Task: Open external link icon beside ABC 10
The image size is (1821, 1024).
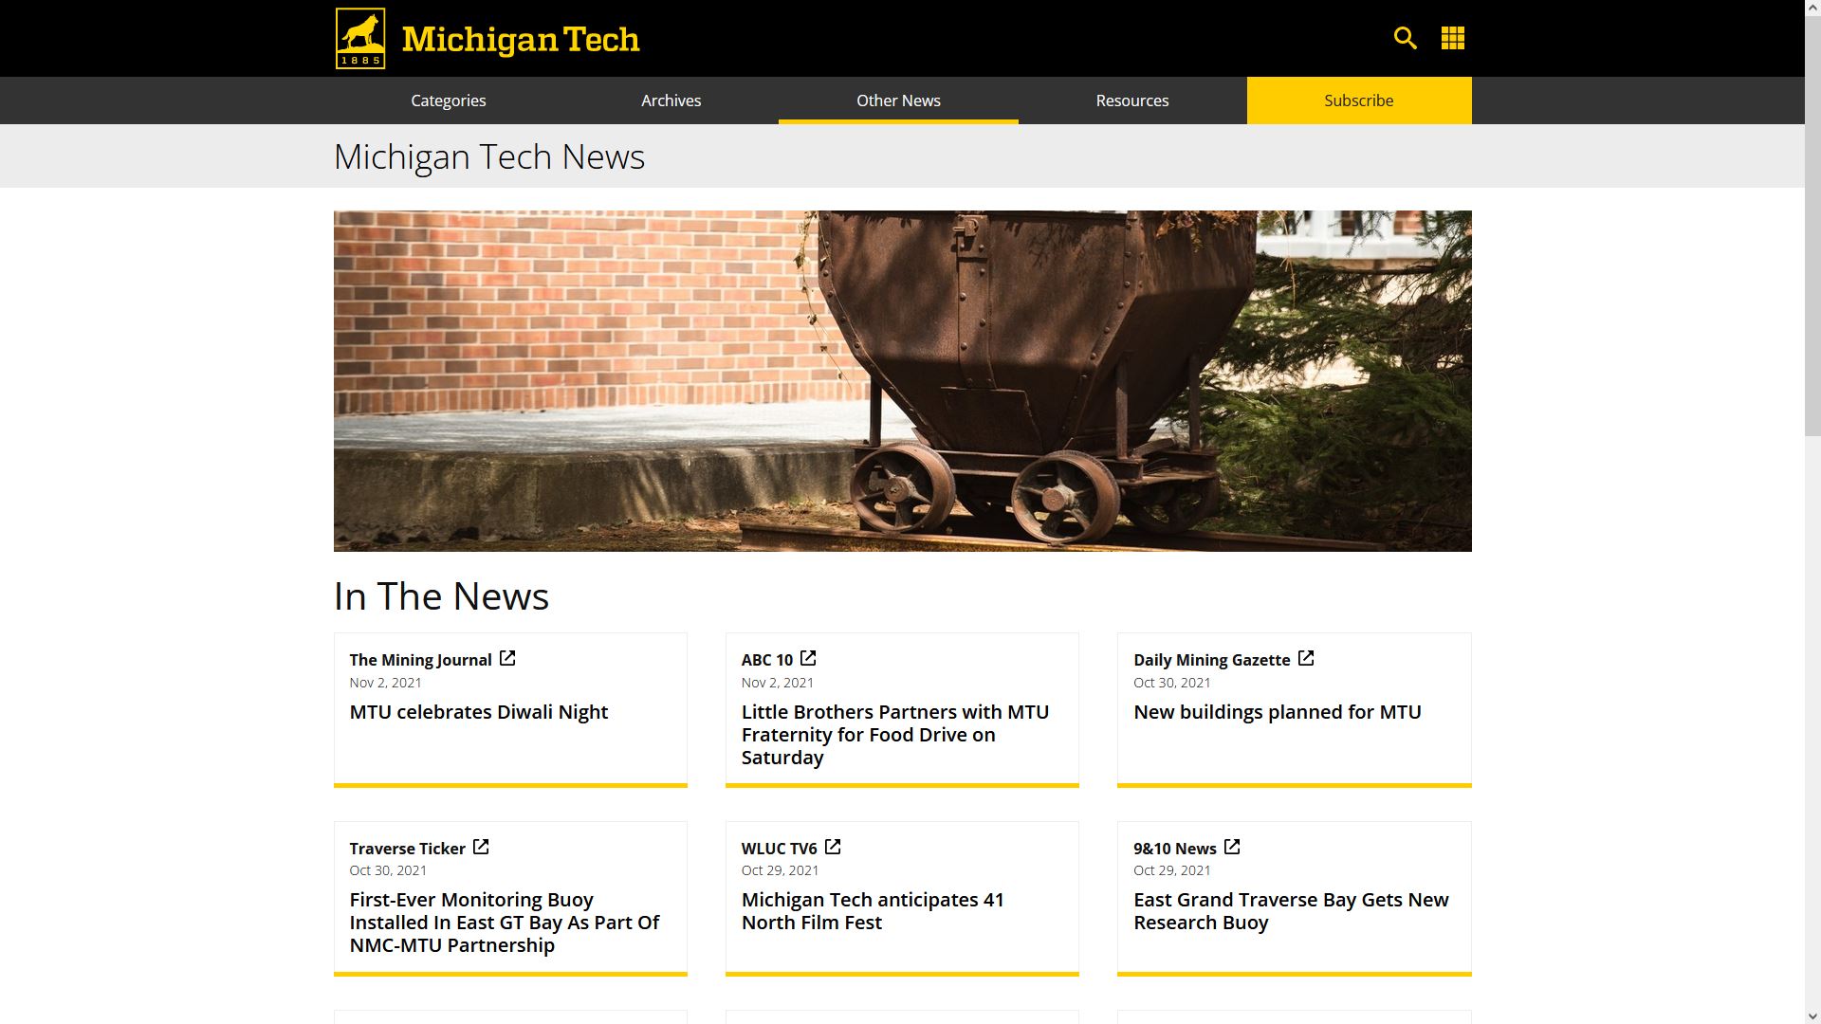Action: 808,658
